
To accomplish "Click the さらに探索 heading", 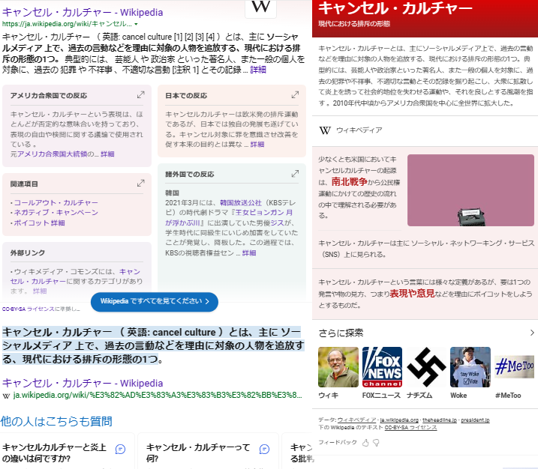I will [x=341, y=333].
